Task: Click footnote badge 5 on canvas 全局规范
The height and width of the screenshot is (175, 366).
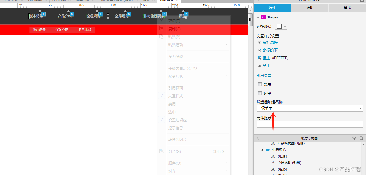Action: (129, 14)
